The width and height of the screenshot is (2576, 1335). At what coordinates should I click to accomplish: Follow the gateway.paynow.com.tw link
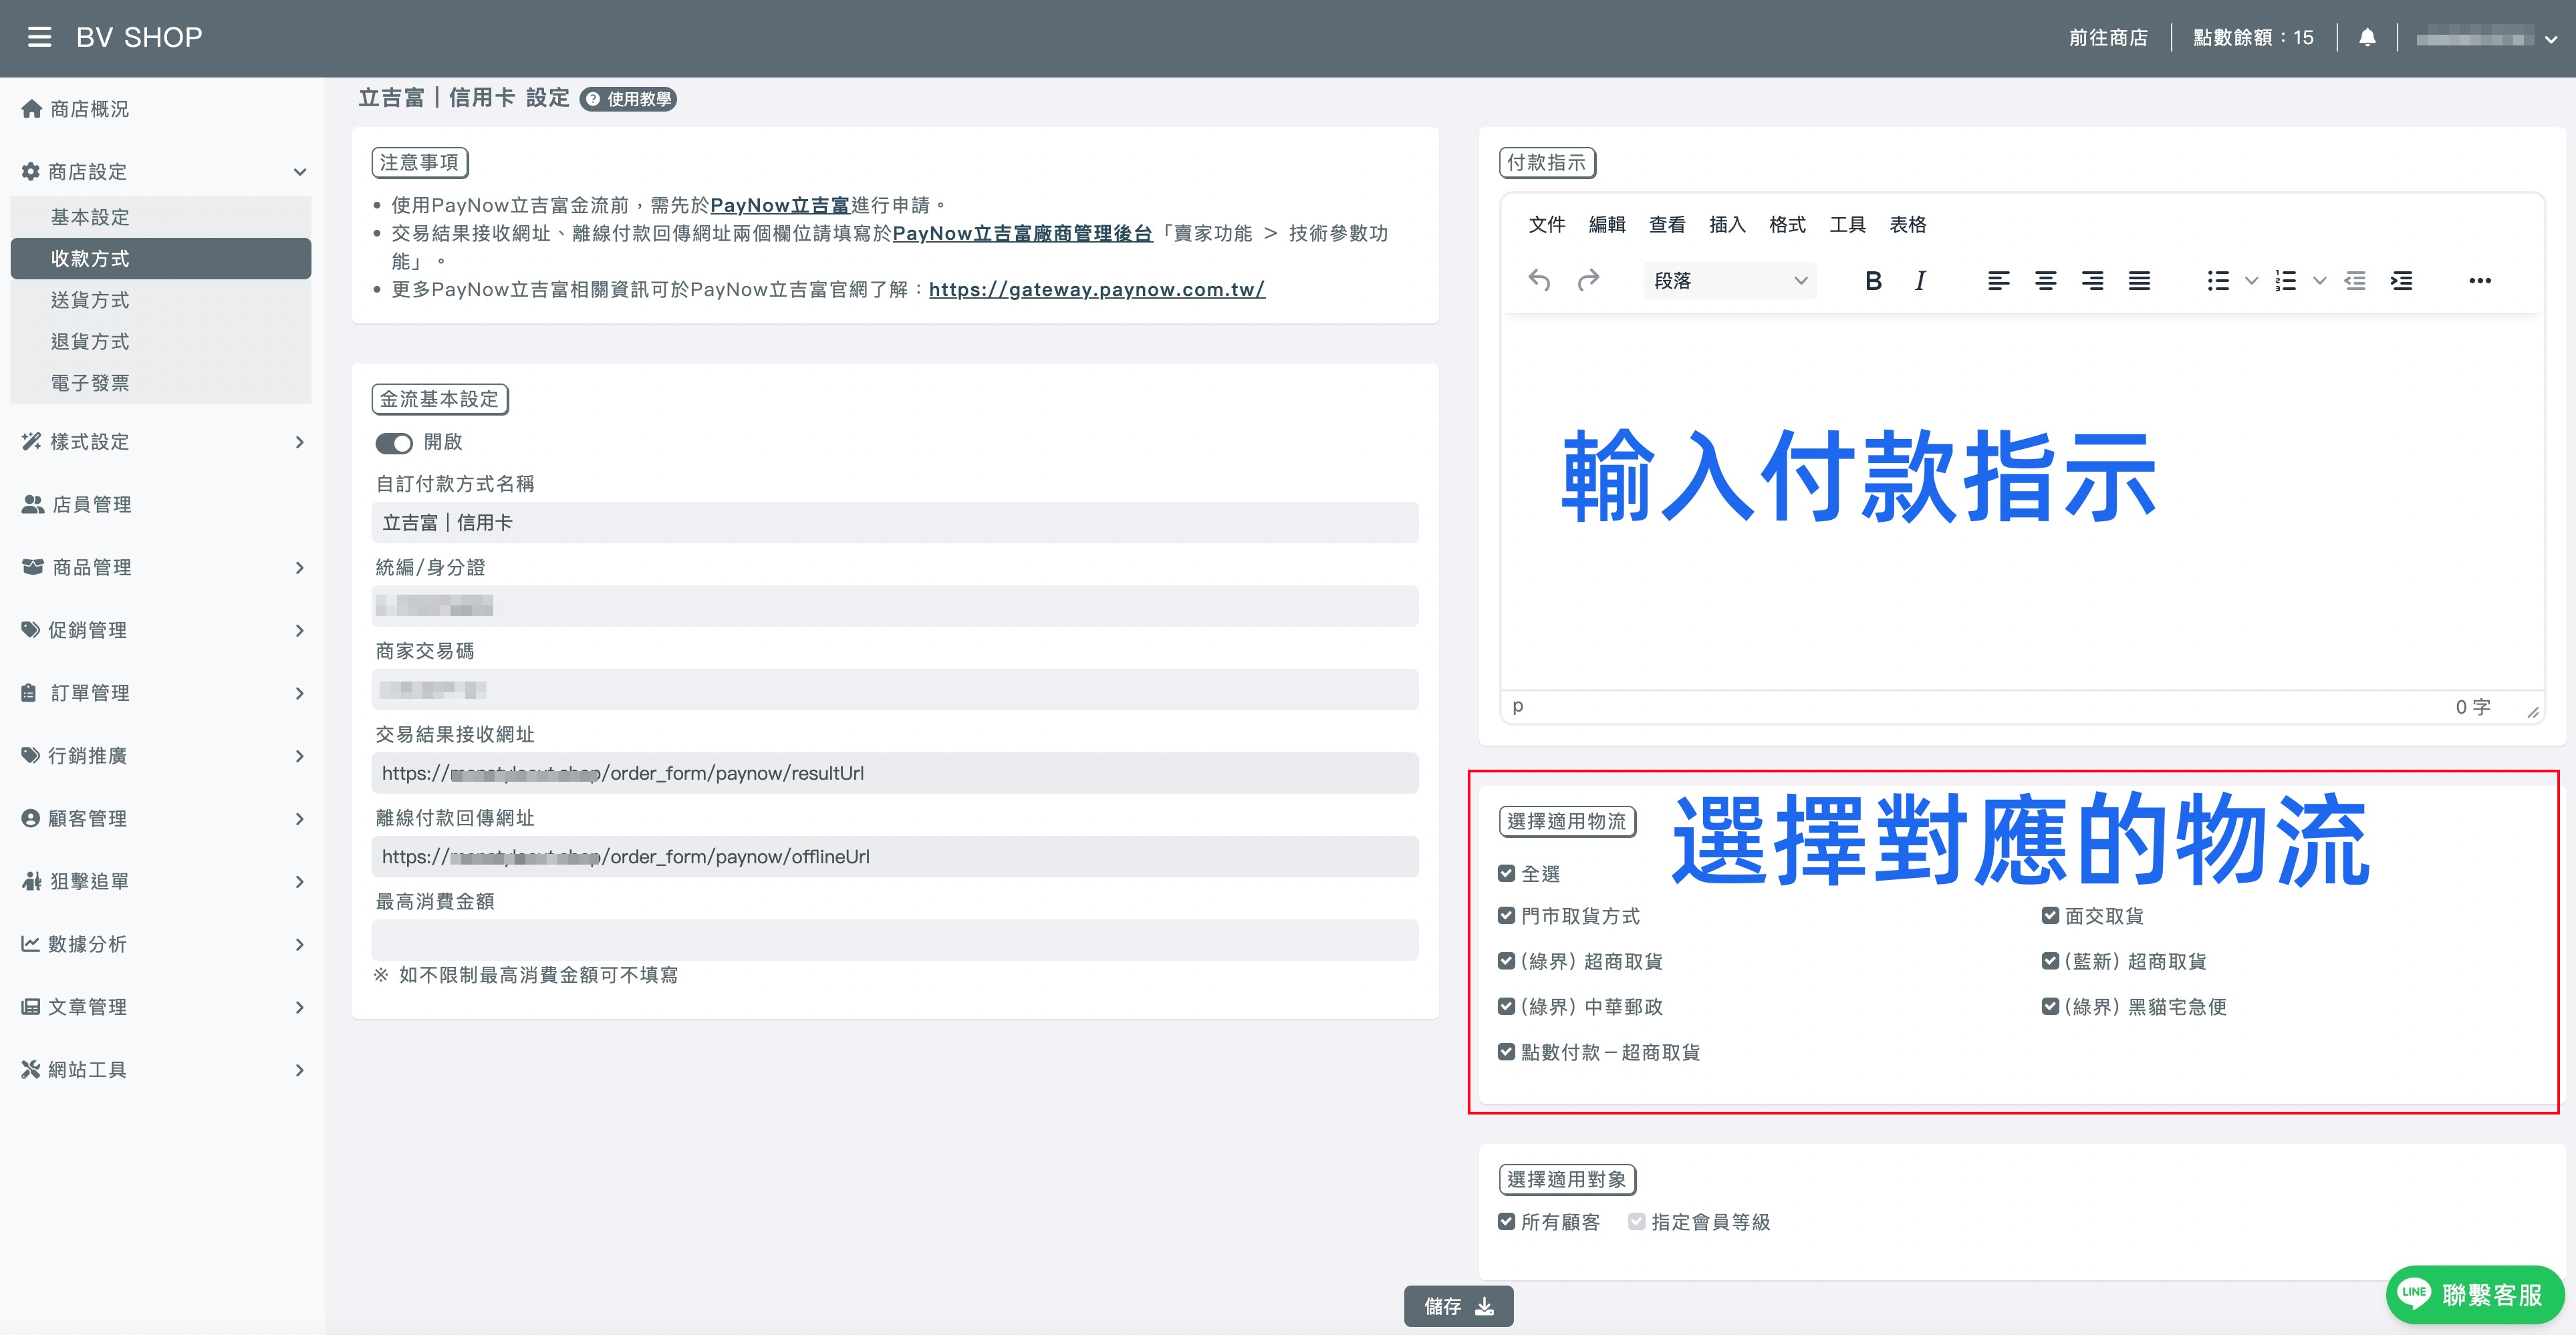1097,289
